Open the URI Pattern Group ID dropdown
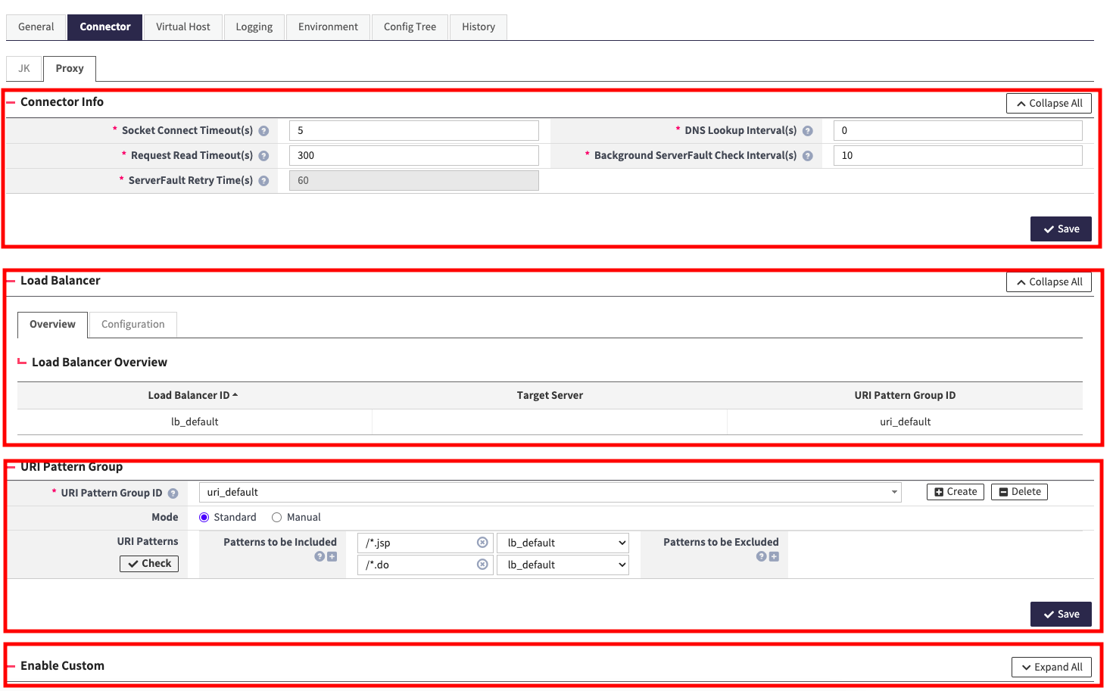The image size is (1113, 691). coord(893,492)
